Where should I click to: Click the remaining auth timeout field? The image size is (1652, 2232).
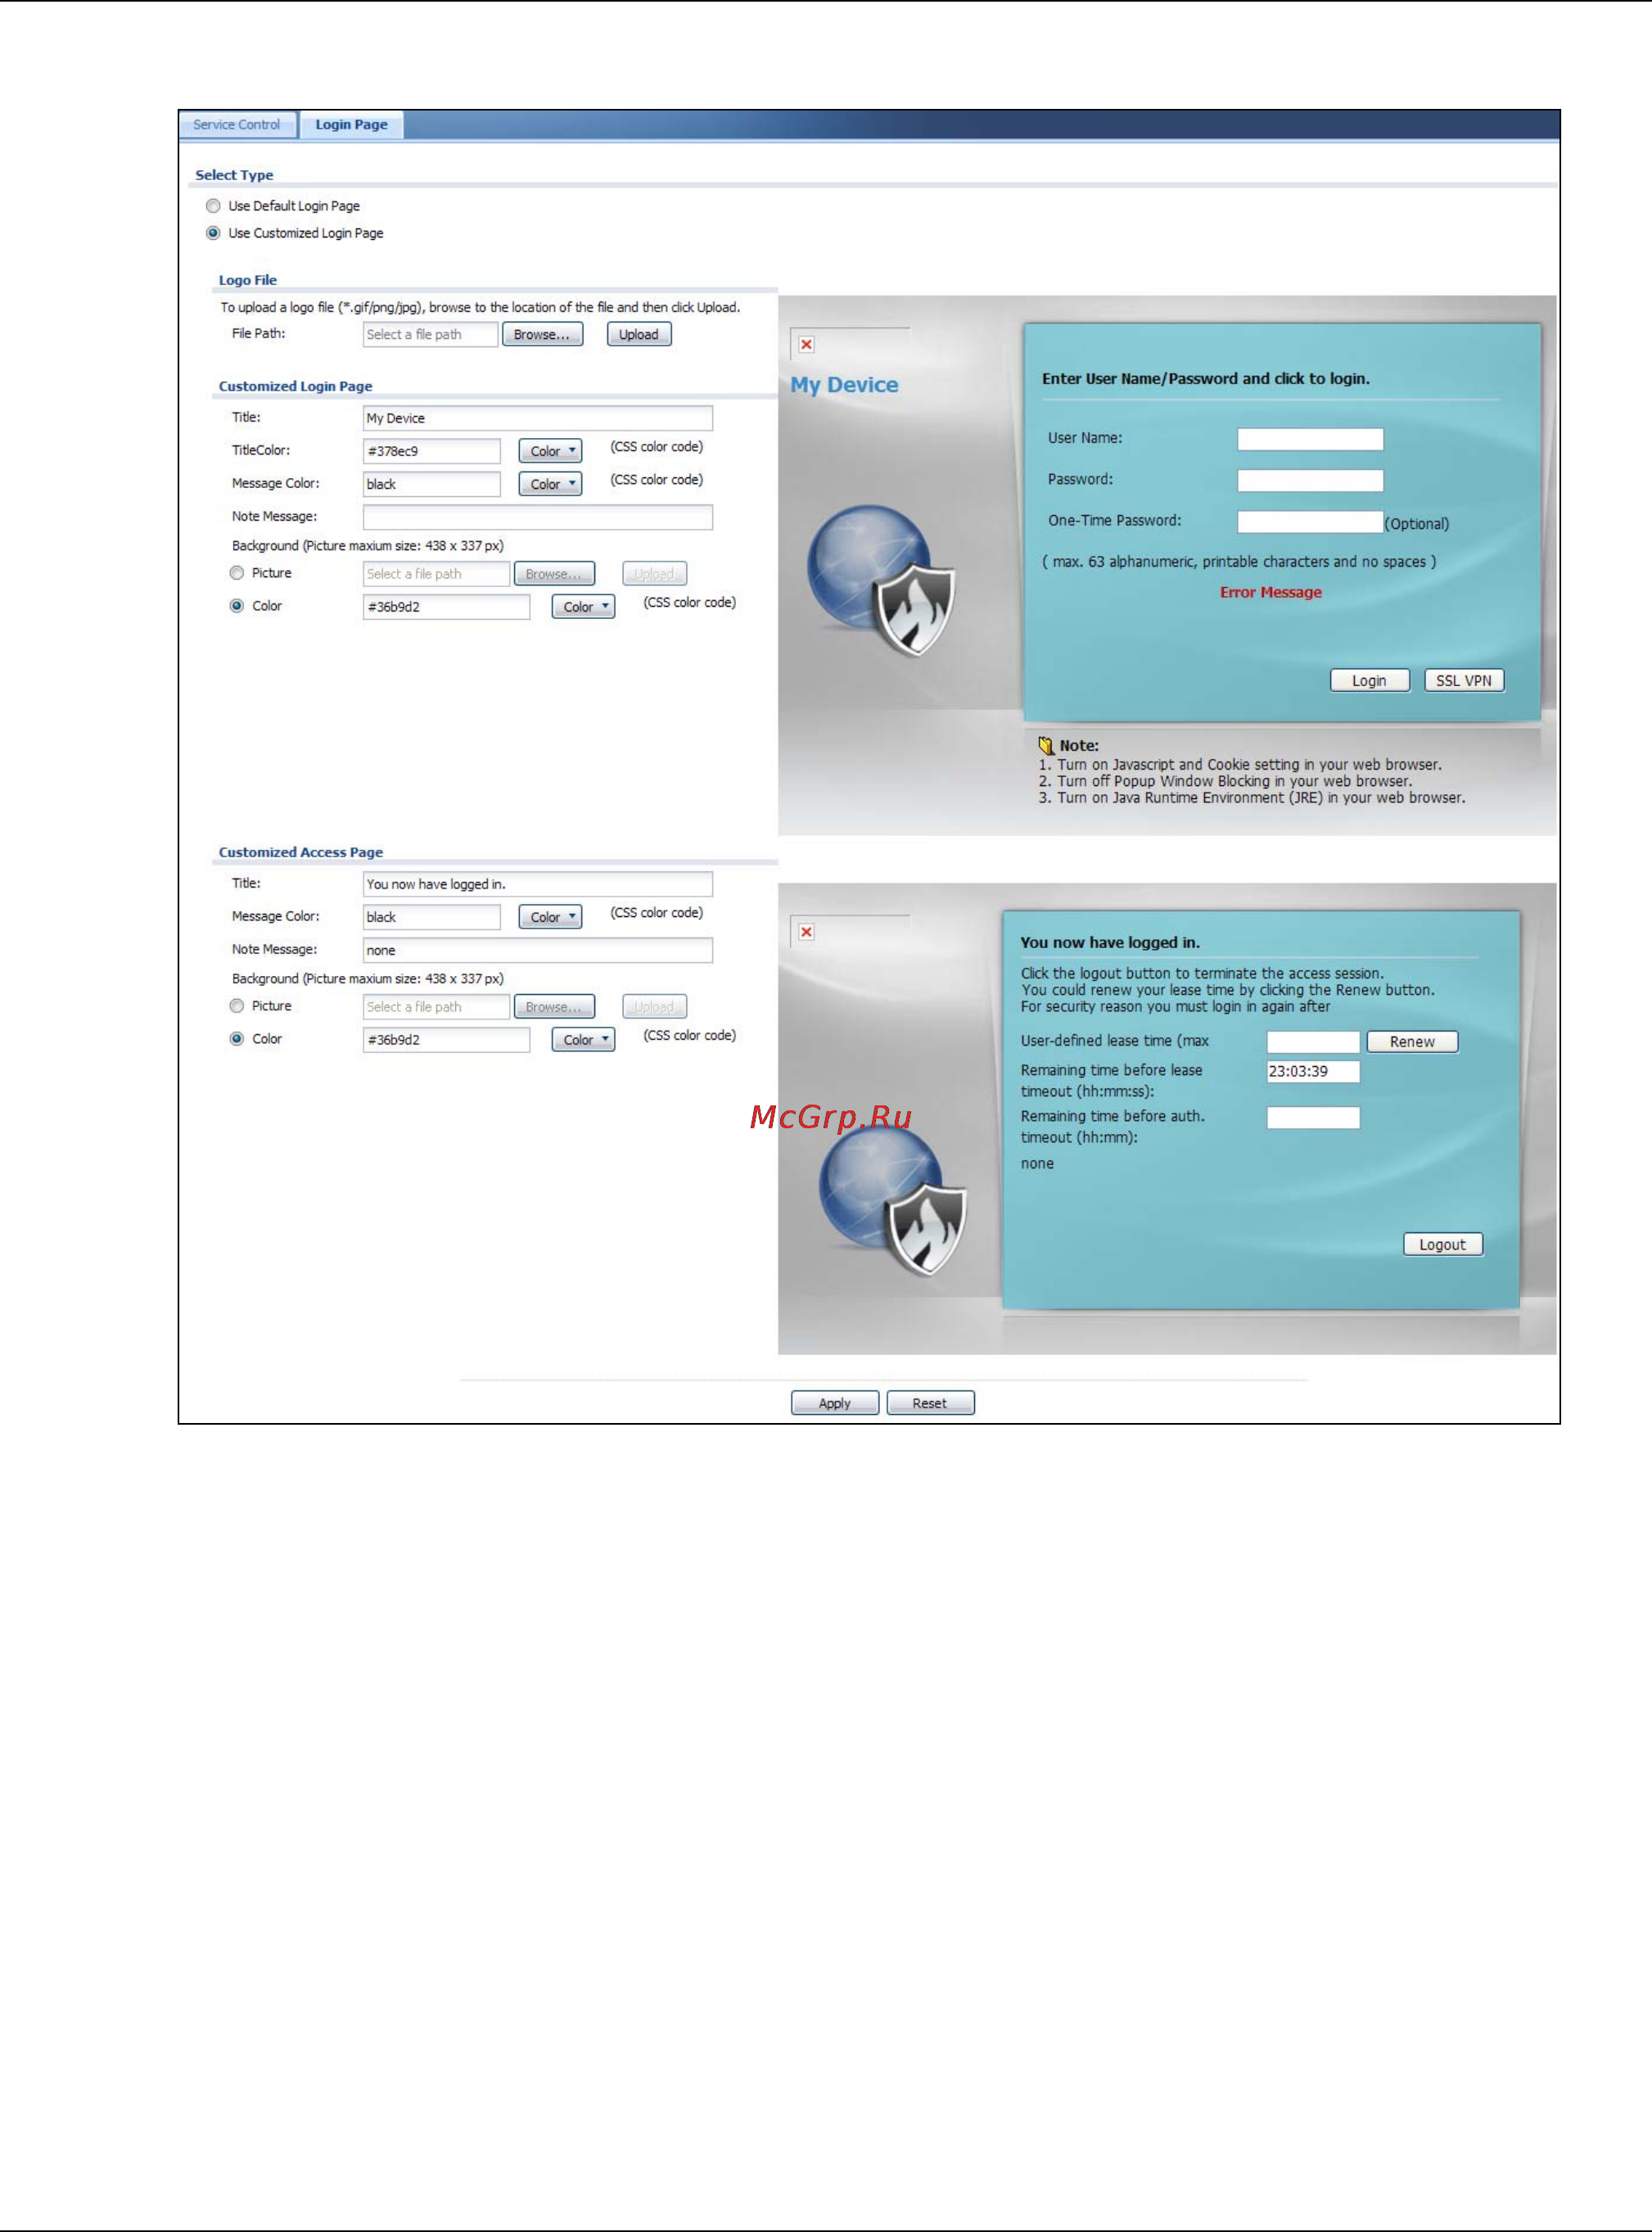click(1313, 1118)
